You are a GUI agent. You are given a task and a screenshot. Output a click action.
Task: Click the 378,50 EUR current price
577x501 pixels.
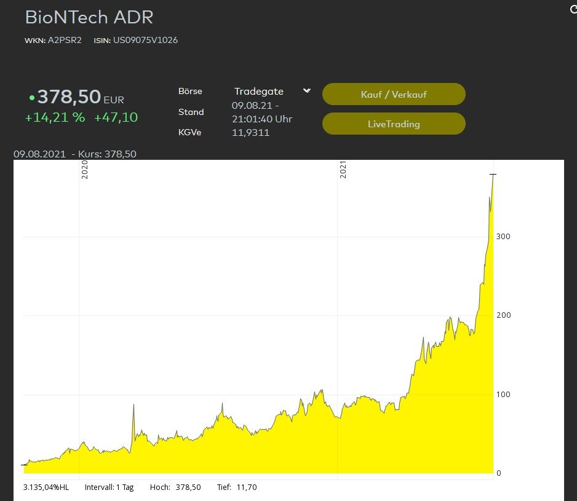pyautogui.click(x=69, y=97)
